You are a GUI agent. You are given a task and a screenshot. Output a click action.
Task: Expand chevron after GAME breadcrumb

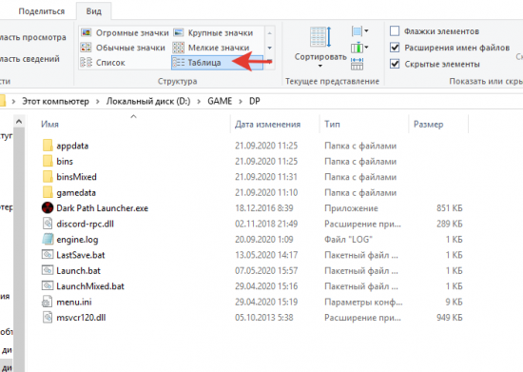pyautogui.click(x=241, y=102)
